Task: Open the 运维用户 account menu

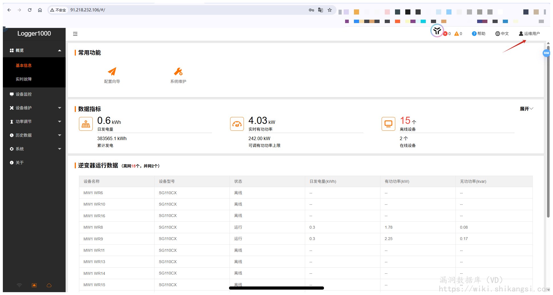Action: [529, 34]
